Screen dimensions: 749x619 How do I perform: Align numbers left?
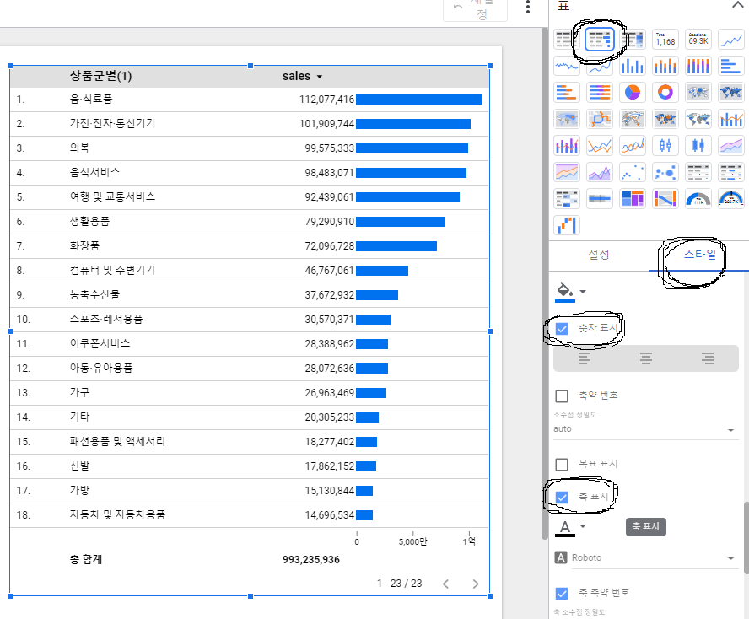tap(585, 358)
